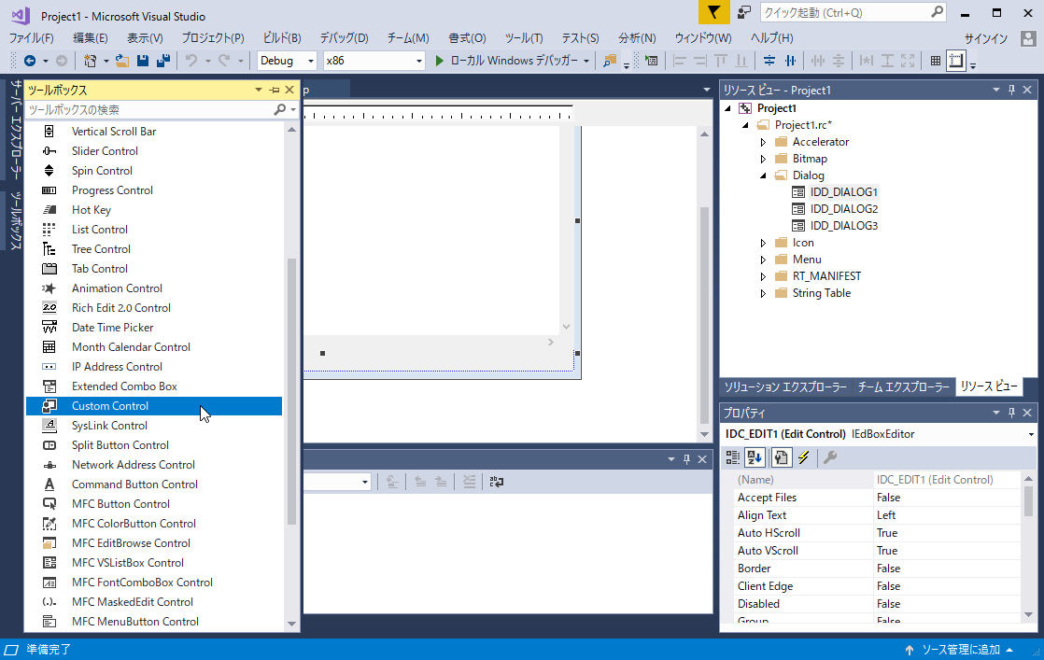Click the Open File folder icon
This screenshot has width=1044, height=660.
click(121, 61)
